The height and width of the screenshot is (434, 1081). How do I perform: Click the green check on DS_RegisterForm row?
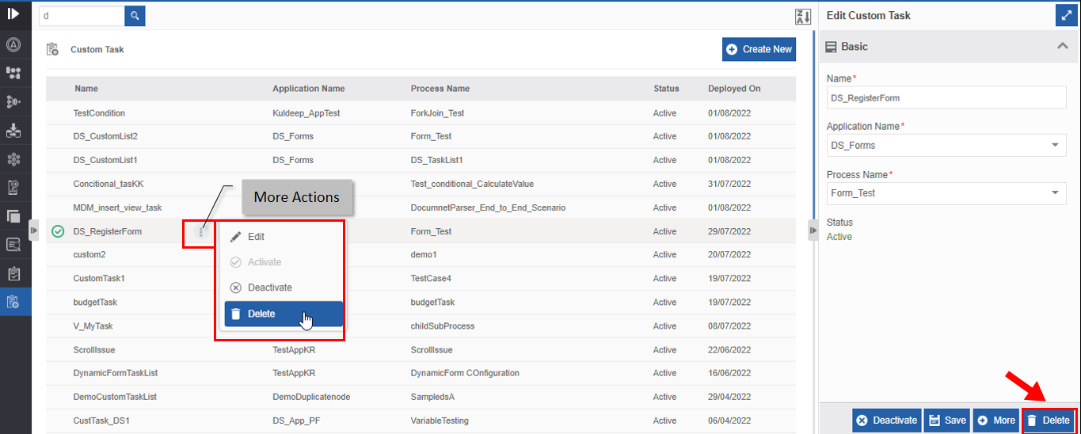coord(58,231)
